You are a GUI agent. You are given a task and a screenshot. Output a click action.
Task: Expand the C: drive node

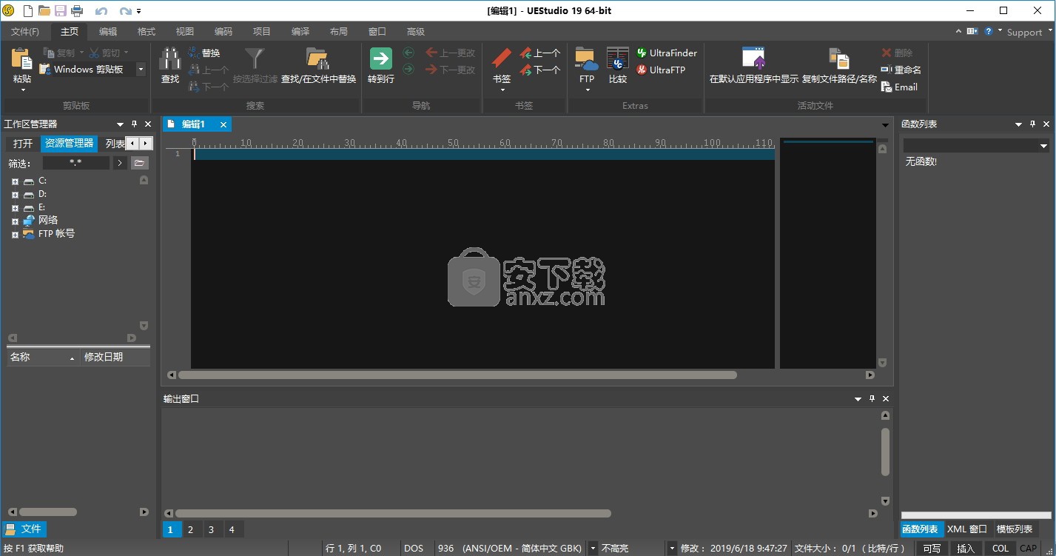click(15, 181)
